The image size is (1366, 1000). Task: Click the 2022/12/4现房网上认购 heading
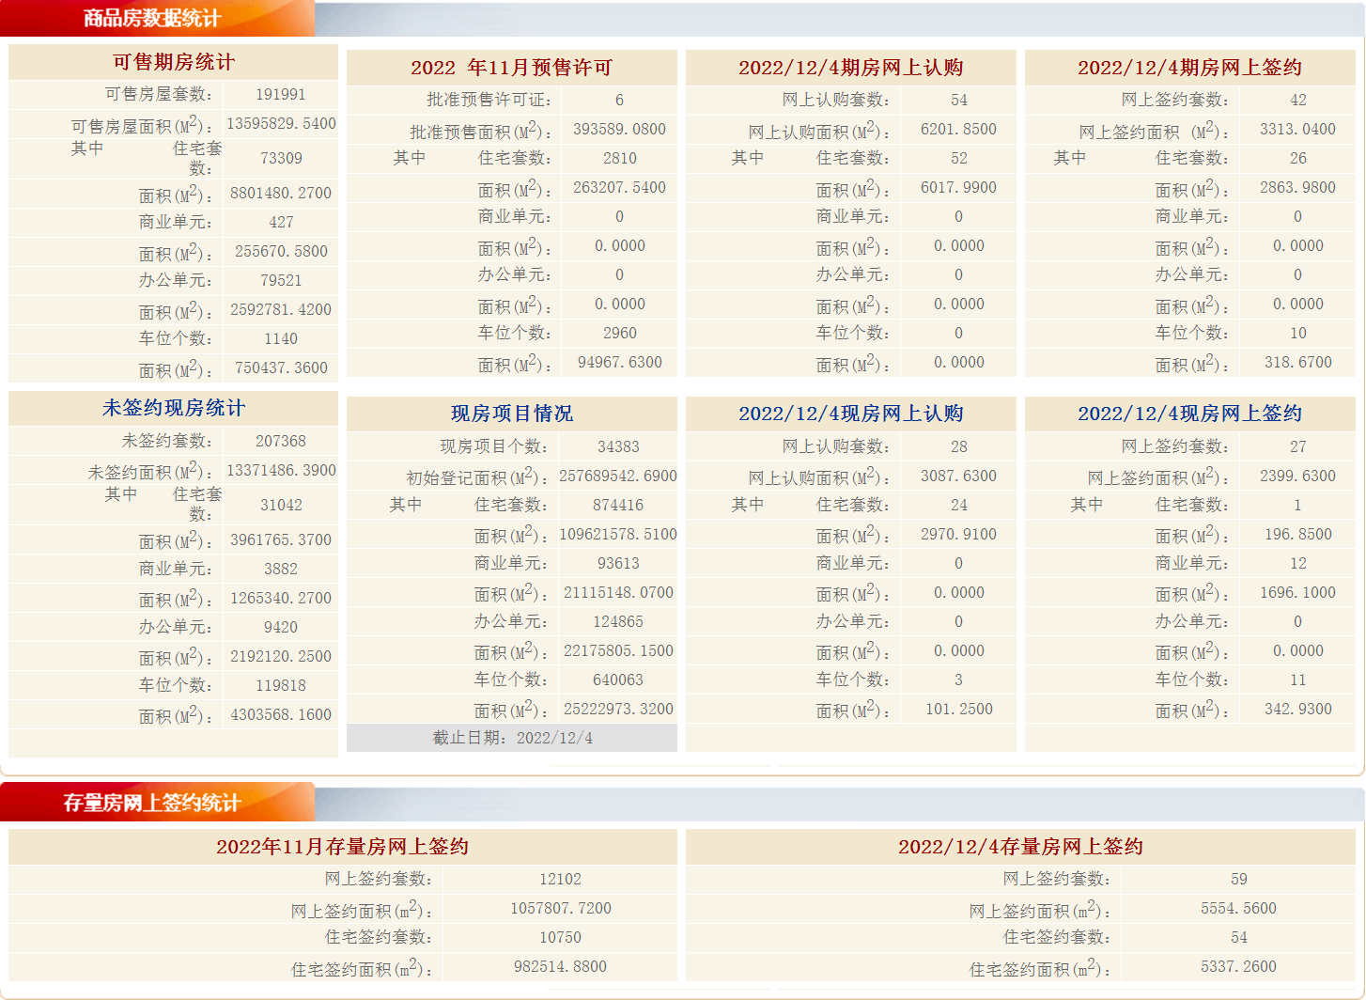[851, 414]
